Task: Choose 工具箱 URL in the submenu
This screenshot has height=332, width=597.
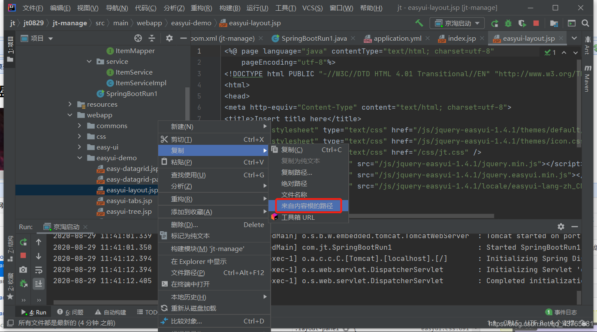Action: pyautogui.click(x=308, y=217)
